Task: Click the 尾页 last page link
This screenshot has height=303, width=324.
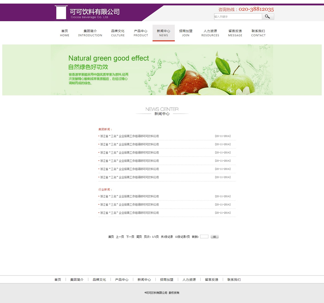Action: click(x=139, y=237)
